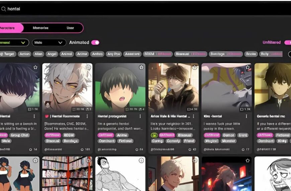Click the Monster tag on Kiro card

[229, 141]
